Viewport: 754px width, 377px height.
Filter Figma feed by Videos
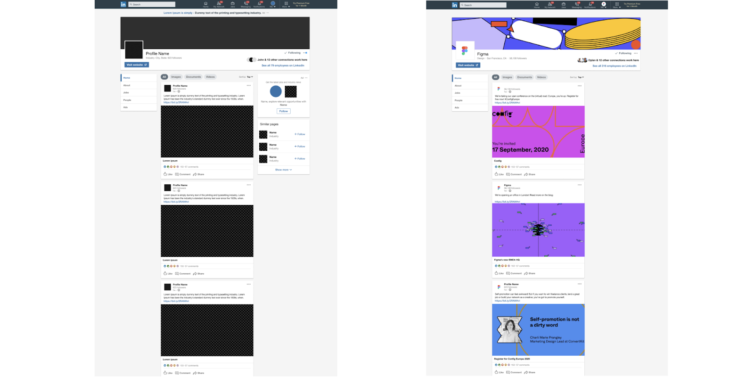[x=541, y=77]
